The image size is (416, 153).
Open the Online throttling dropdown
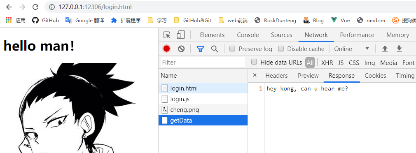(352, 49)
